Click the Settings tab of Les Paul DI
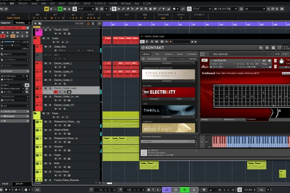Screen dimensions: 290x193 coord(211,119)
